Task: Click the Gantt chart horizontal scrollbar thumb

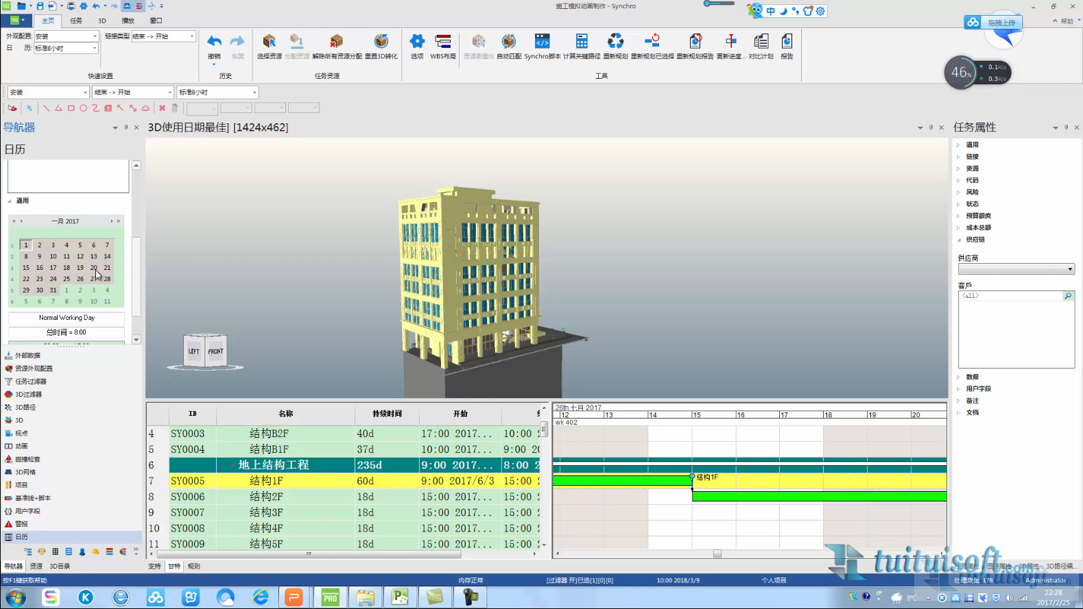Action: click(717, 554)
